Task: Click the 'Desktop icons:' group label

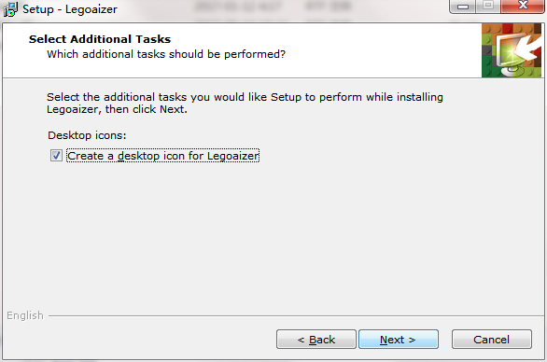Action: pyautogui.click(x=87, y=135)
